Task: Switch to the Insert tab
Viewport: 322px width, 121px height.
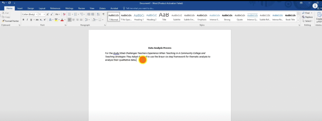Action: tap(20, 8)
